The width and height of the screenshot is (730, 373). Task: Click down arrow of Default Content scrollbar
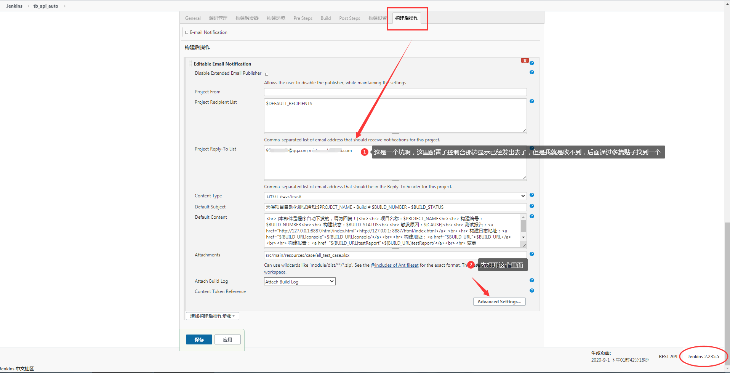click(x=523, y=237)
